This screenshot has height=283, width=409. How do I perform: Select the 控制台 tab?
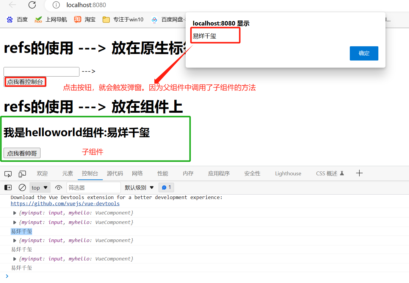90,174
